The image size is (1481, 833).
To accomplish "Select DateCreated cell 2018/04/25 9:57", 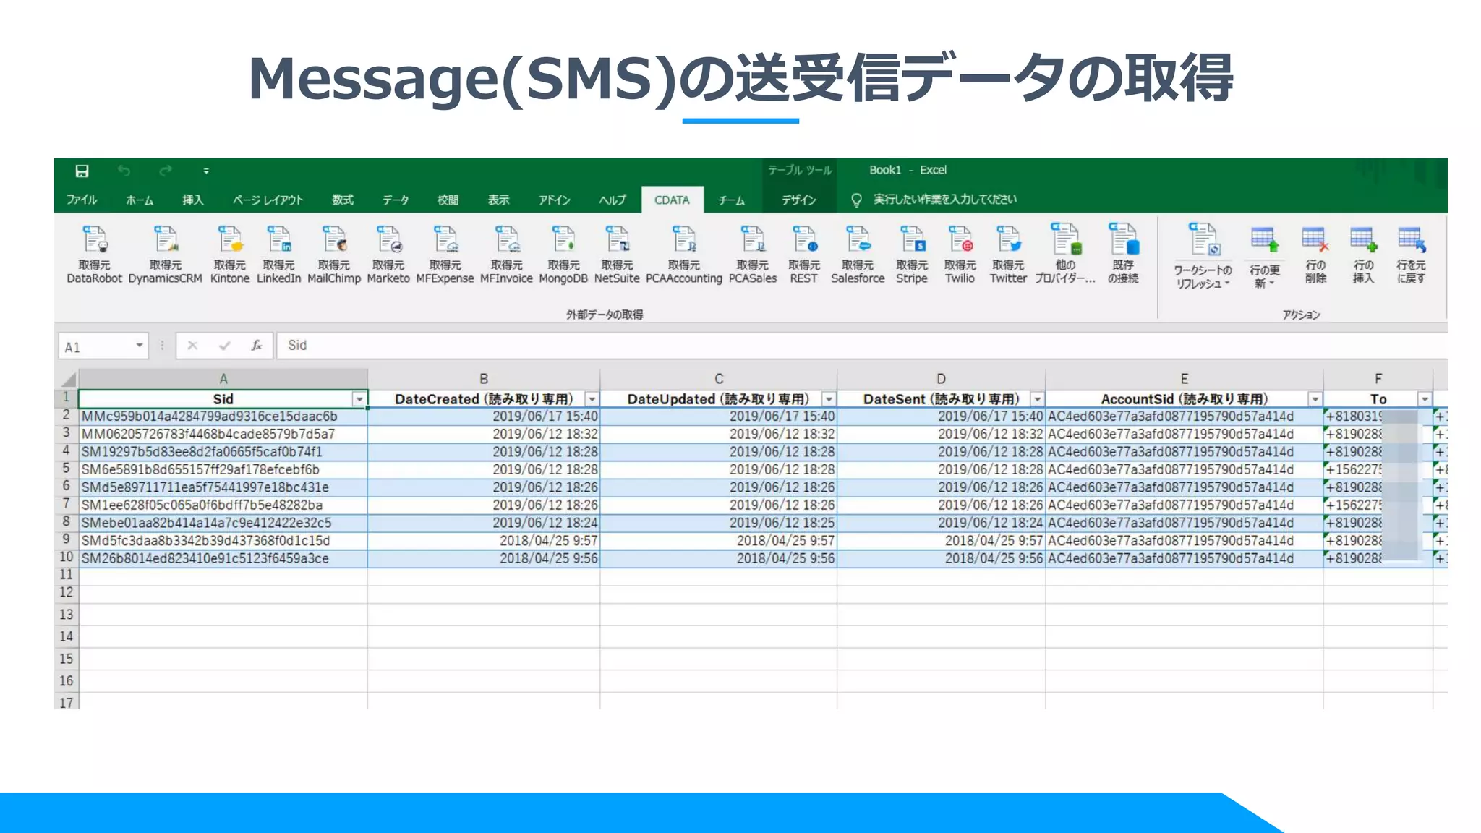I will pos(484,541).
